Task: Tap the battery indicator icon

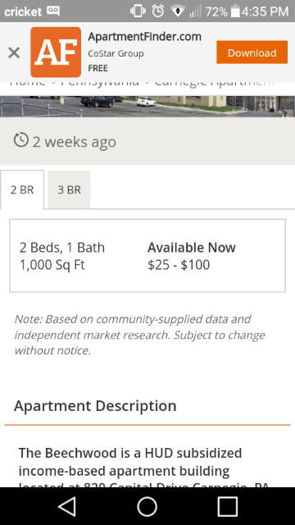Action: pyautogui.click(x=235, y=11)
